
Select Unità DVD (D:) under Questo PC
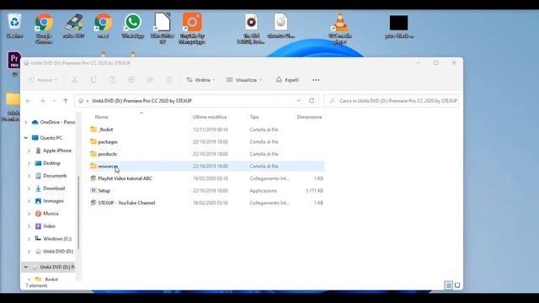(x=58, y=252)
